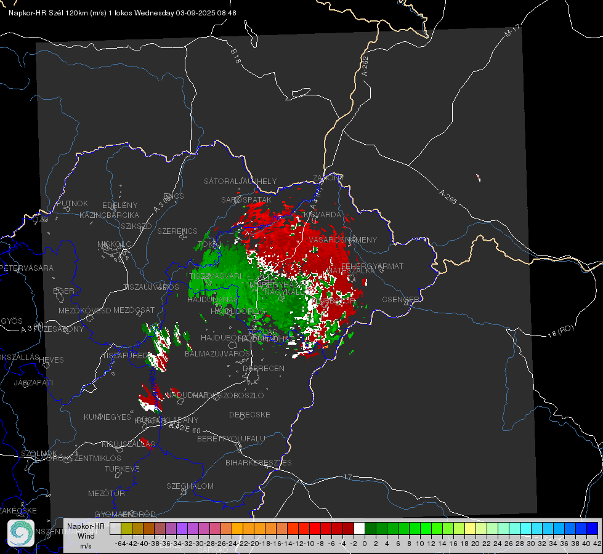The image size is (603, 554).
Task: Click the A42/E 60 road label
Action: point(185,428)
